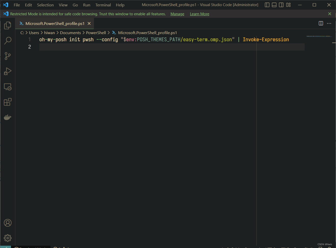Open the Selection menu
This screenshot has height=248, width=336.
(45, 5)
